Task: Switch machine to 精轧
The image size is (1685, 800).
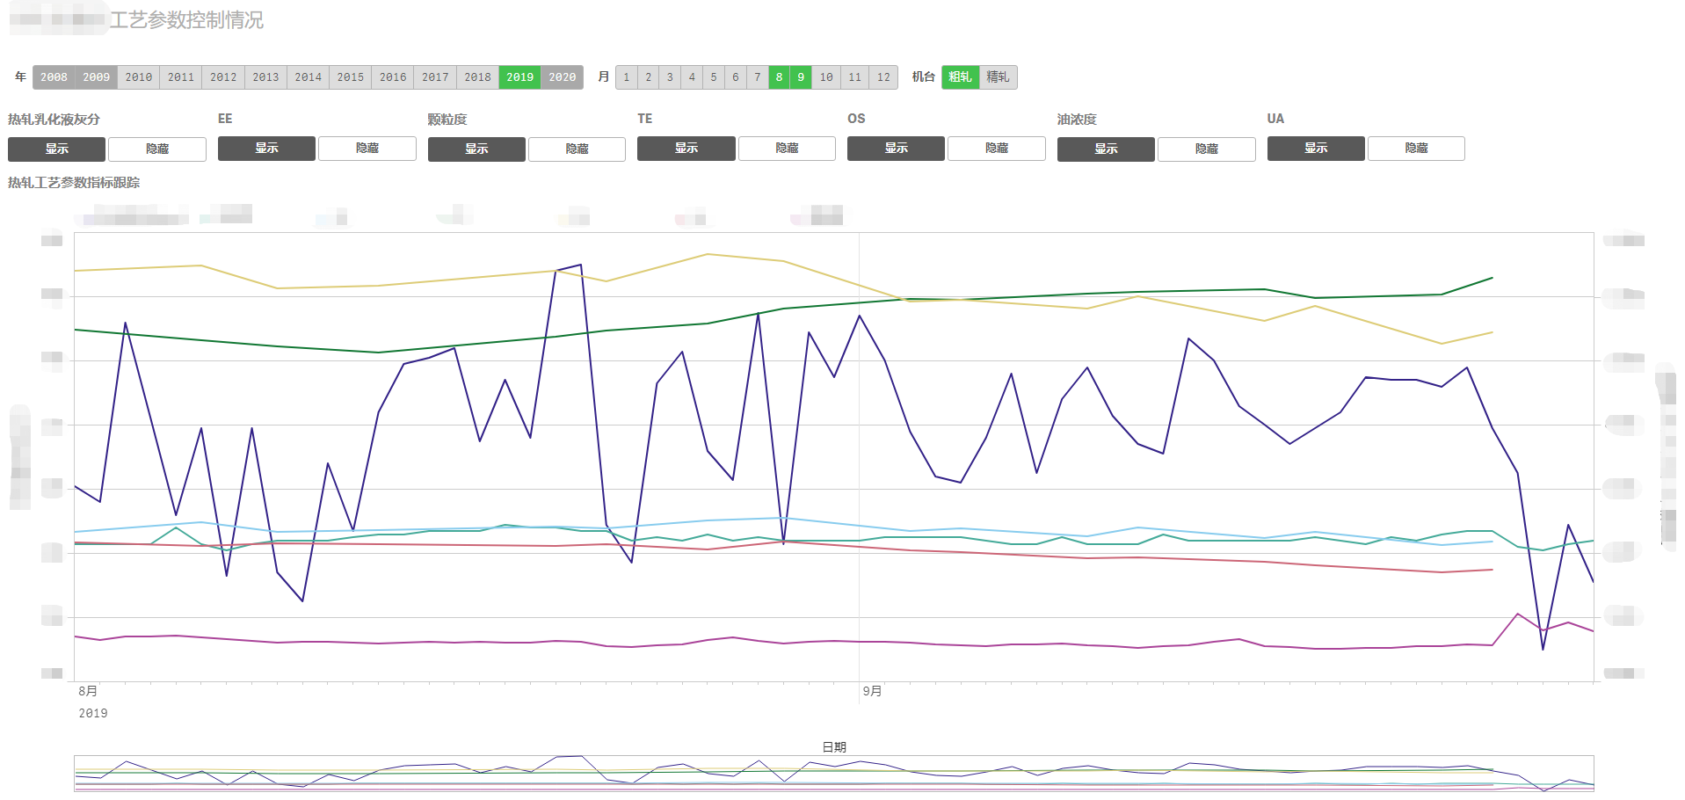Action: tap(998, 77)
